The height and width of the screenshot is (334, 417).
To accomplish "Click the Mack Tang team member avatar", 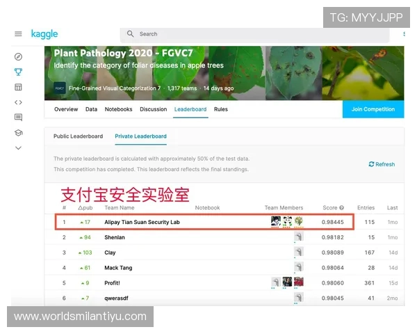I will coord(299,267).
